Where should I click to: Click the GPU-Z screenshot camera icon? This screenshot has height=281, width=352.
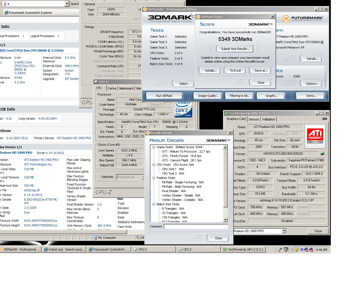325,119
